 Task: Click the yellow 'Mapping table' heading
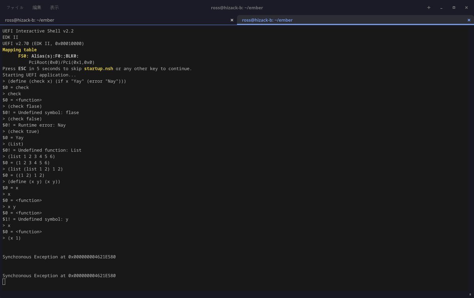pyautogui.click(x=19, y=50)
